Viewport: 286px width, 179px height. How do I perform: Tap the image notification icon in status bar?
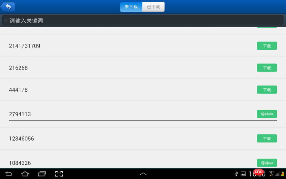tap(243, 174)
